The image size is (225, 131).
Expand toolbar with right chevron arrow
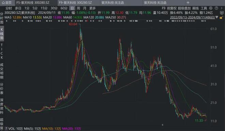[x=222, y=8]
